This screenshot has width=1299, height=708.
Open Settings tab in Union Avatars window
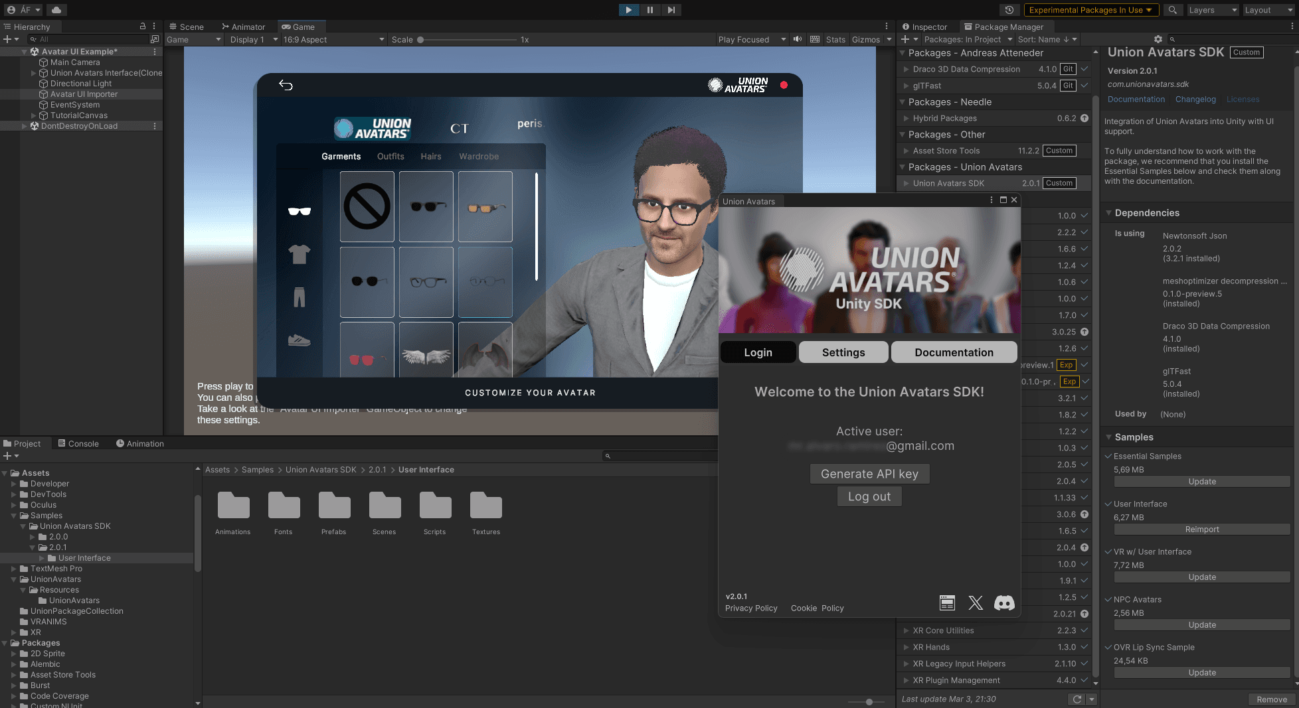[843, 352]
